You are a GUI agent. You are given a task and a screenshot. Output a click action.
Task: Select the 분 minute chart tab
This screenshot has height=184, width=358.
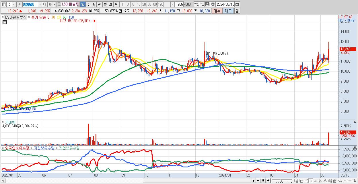(x=105, y=5)
